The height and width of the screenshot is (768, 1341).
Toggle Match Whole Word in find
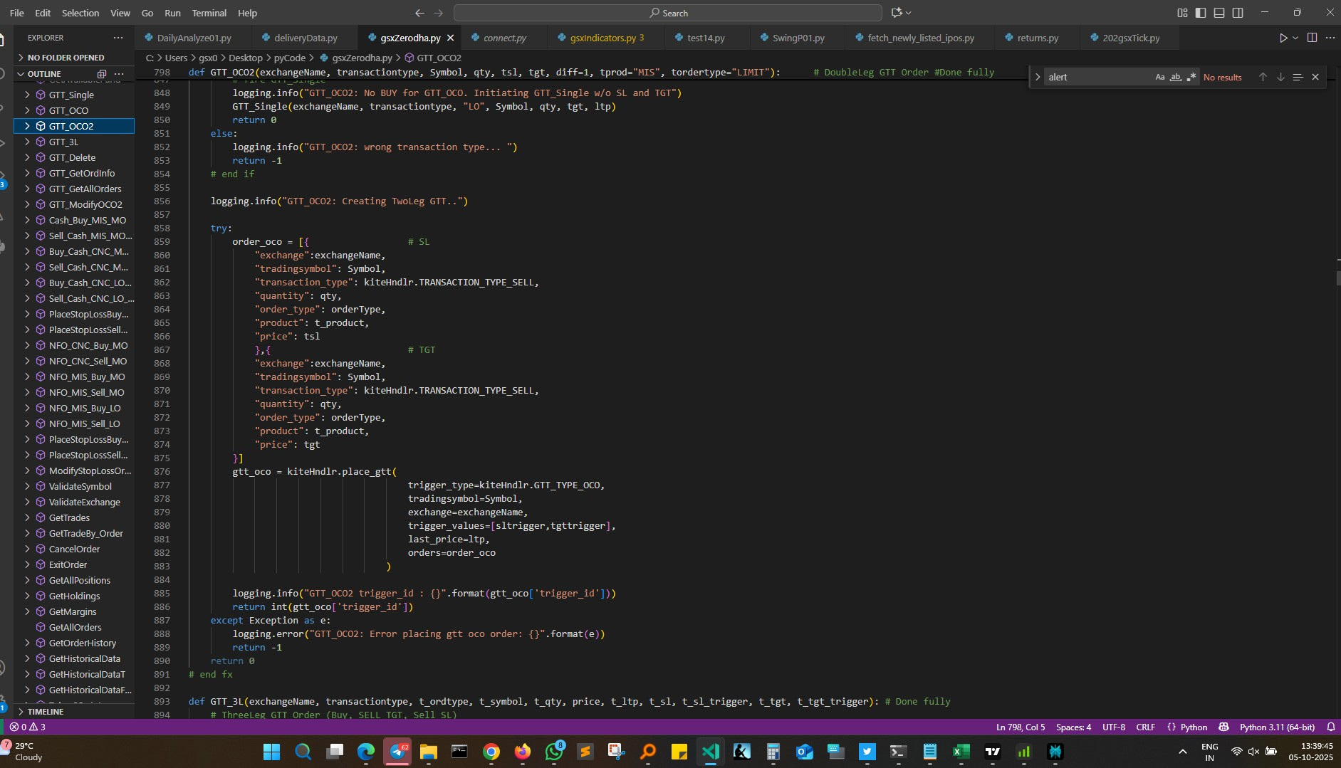point(1175,77)
